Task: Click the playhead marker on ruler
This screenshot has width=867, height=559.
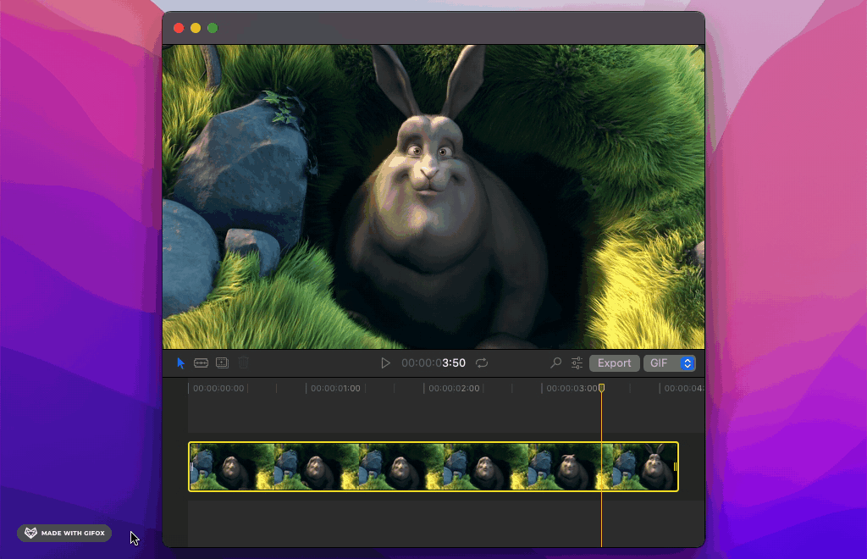Action: pyautogui.click(x=602, y=388)
